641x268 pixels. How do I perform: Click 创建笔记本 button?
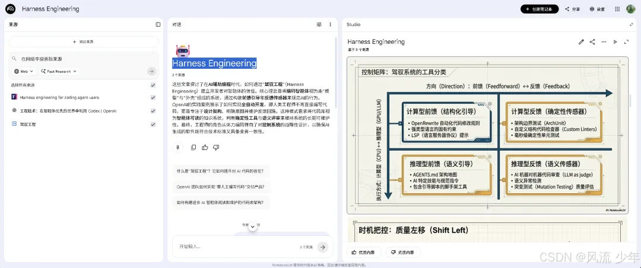click(539, 9)
